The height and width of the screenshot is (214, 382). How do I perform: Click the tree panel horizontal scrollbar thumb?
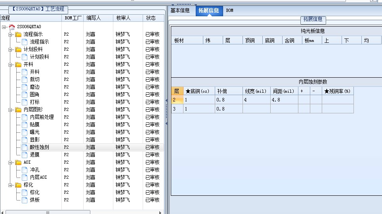coord(48,212)
